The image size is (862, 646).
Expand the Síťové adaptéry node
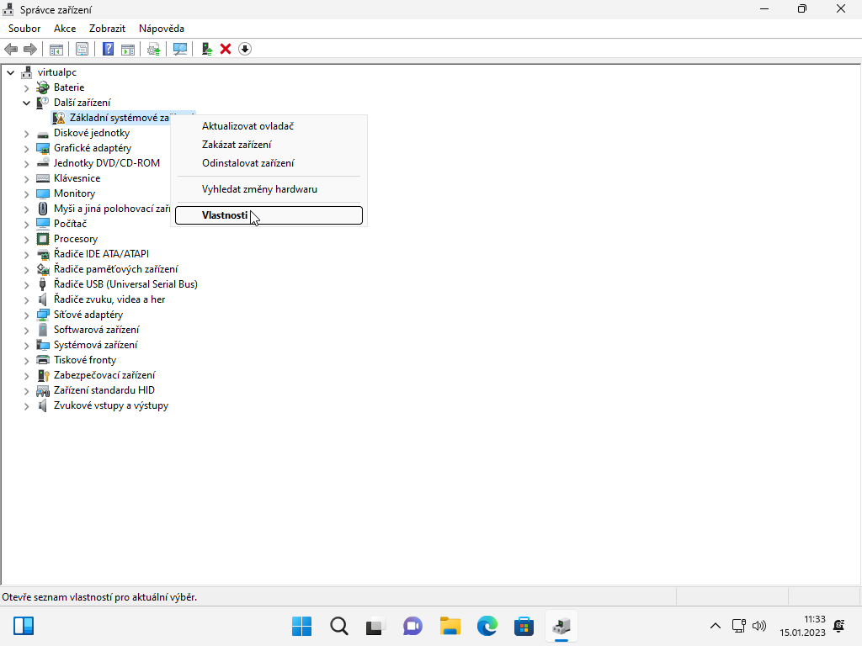pyautogui.click(x=26, y=315)
